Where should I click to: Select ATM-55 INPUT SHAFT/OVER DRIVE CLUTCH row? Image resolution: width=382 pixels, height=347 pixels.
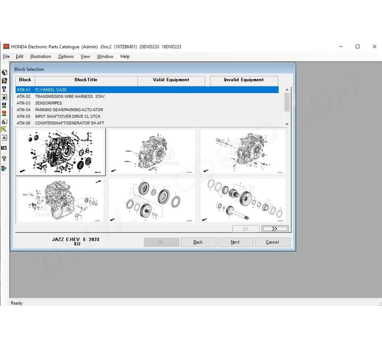click(147, 116)
